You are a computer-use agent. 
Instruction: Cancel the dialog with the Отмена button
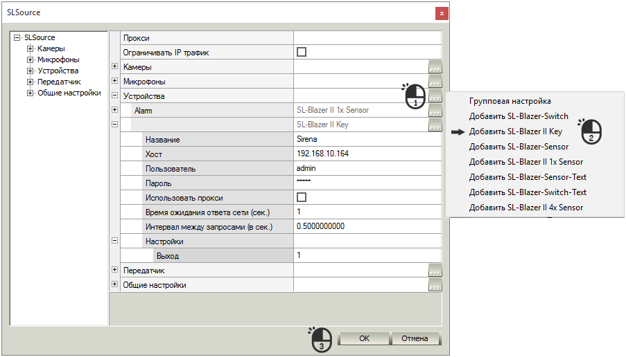click(415, 338)
